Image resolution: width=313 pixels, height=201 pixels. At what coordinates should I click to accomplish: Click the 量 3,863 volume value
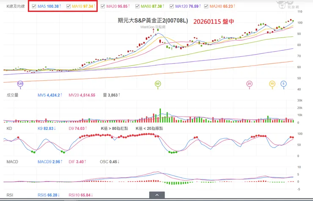pyautogui.click(x=112, y=95)
